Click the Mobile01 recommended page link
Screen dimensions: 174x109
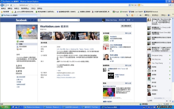coord(113,37)
